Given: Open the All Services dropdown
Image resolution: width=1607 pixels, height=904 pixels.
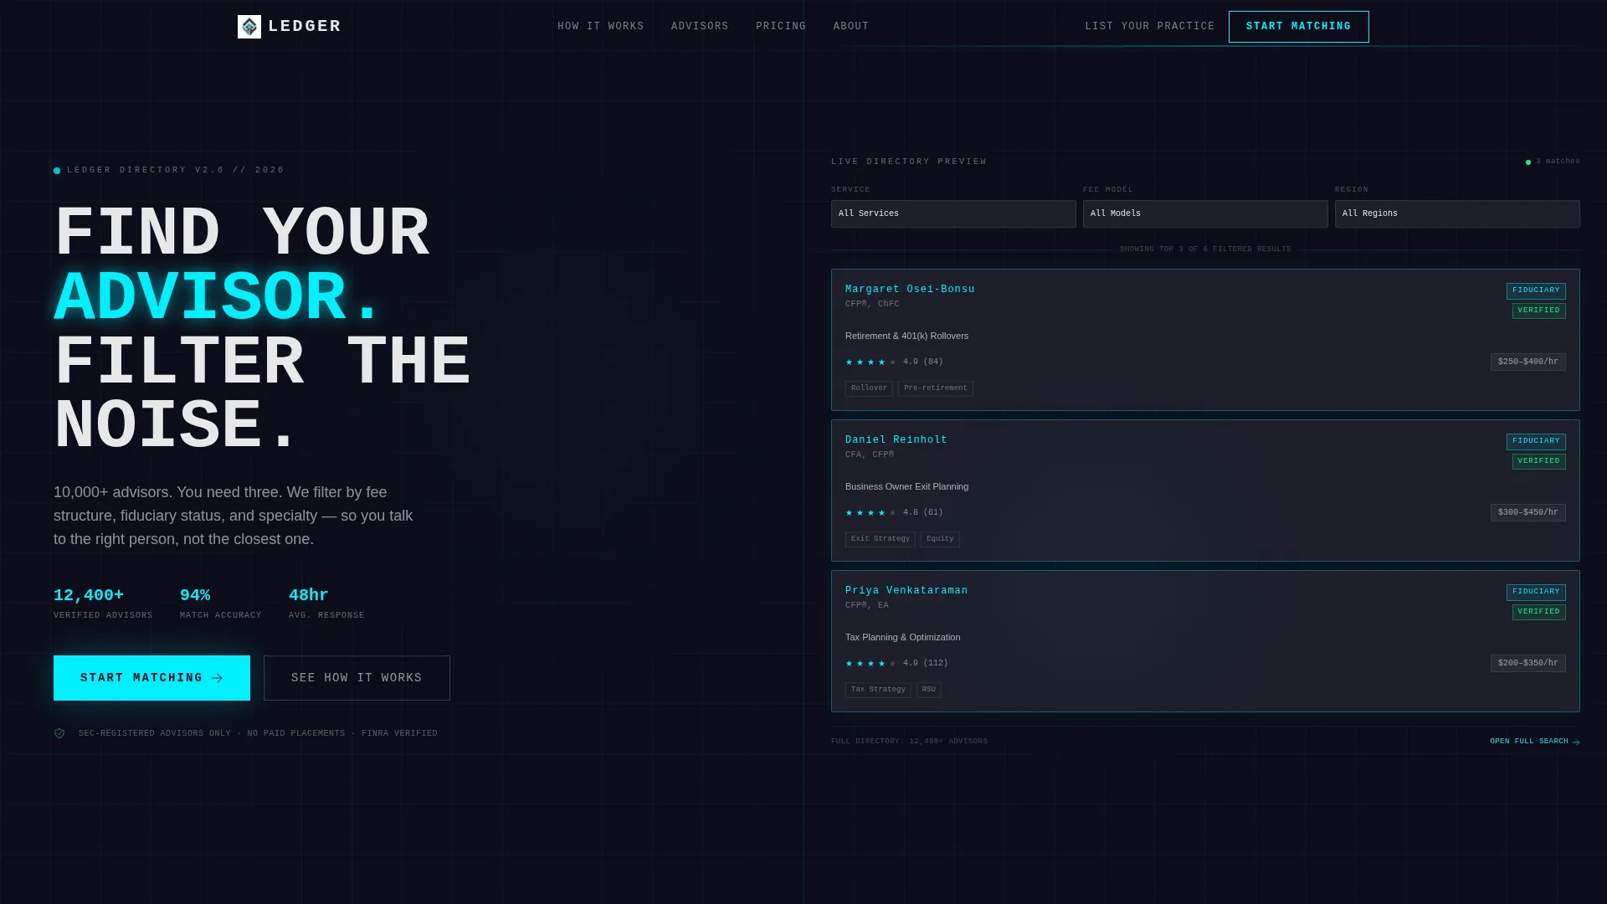Looking at the screenshot, I should point(953,213).
